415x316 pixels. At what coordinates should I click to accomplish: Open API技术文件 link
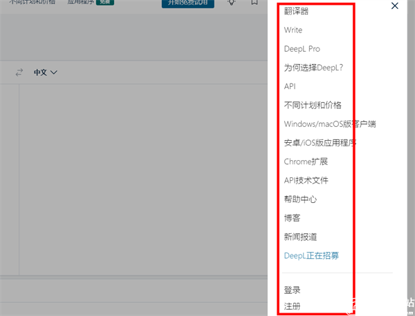point(306,180)
